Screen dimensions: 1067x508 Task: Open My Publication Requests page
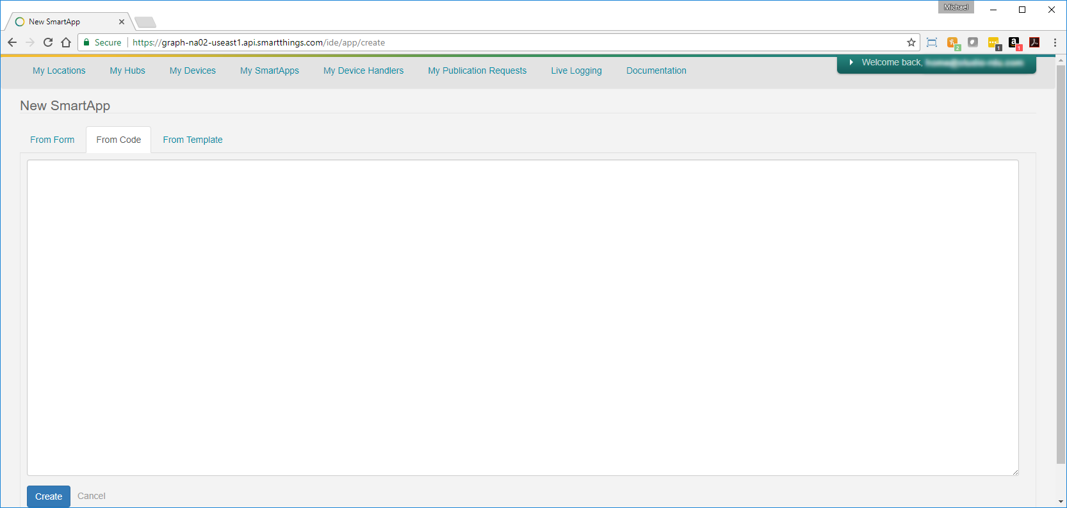(x=477, y=70)
